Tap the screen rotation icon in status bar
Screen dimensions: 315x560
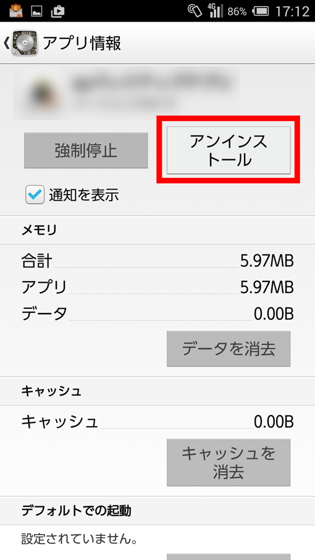(195, 11)
